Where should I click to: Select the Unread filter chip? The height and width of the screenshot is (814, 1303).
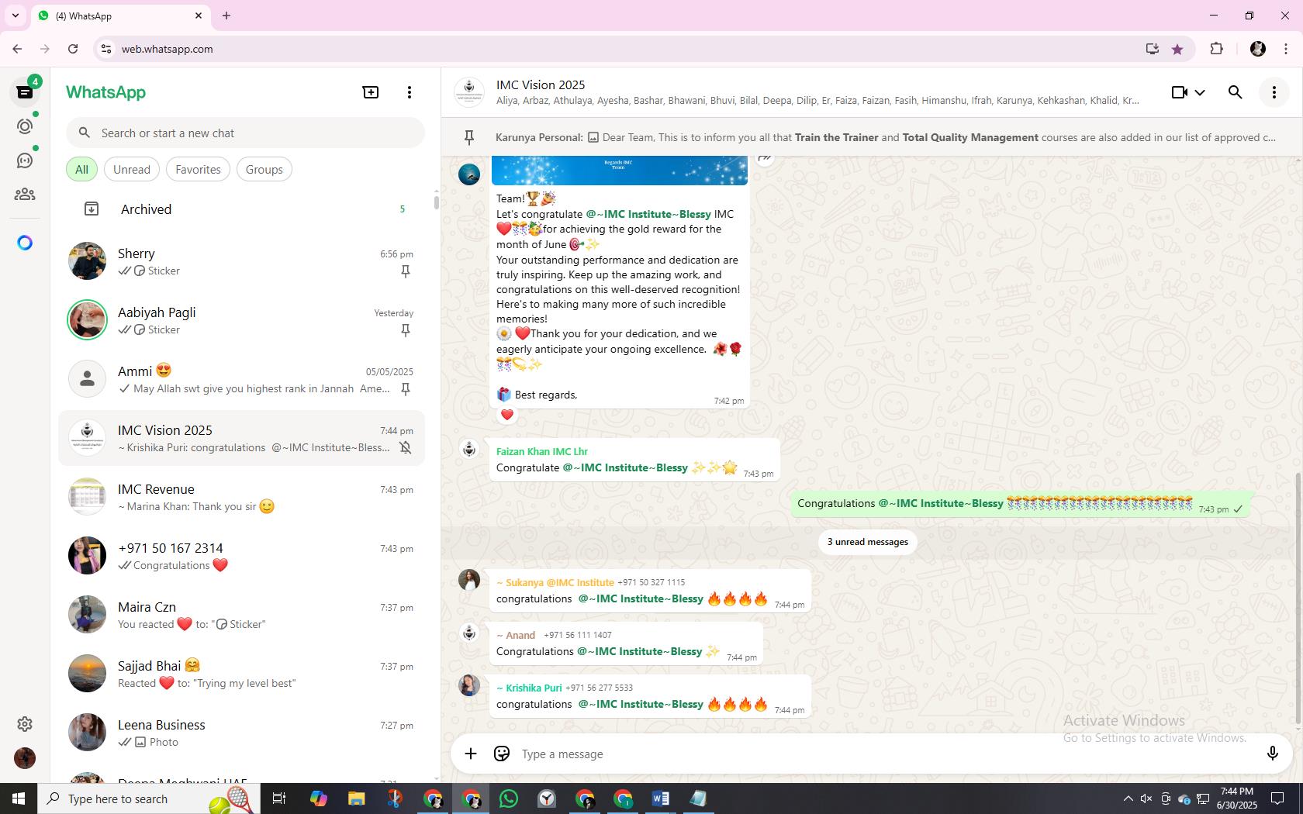pos(132,170)
